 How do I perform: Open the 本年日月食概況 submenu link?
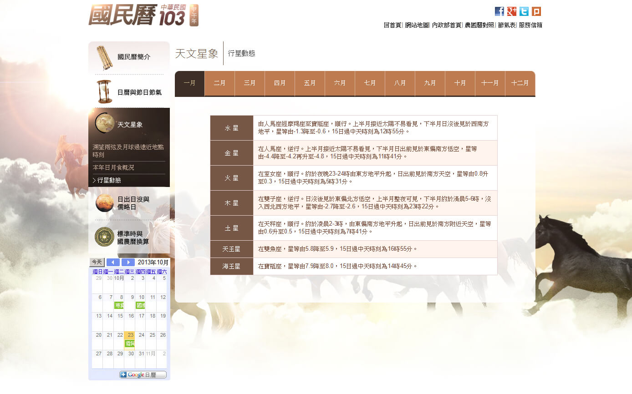[x=114, y=167]
